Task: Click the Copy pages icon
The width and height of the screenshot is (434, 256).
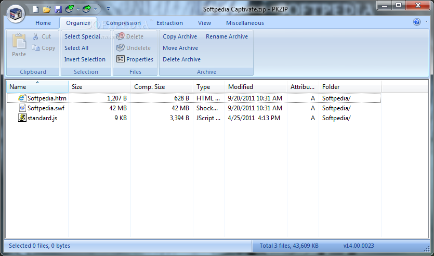Action: (35, 48)
